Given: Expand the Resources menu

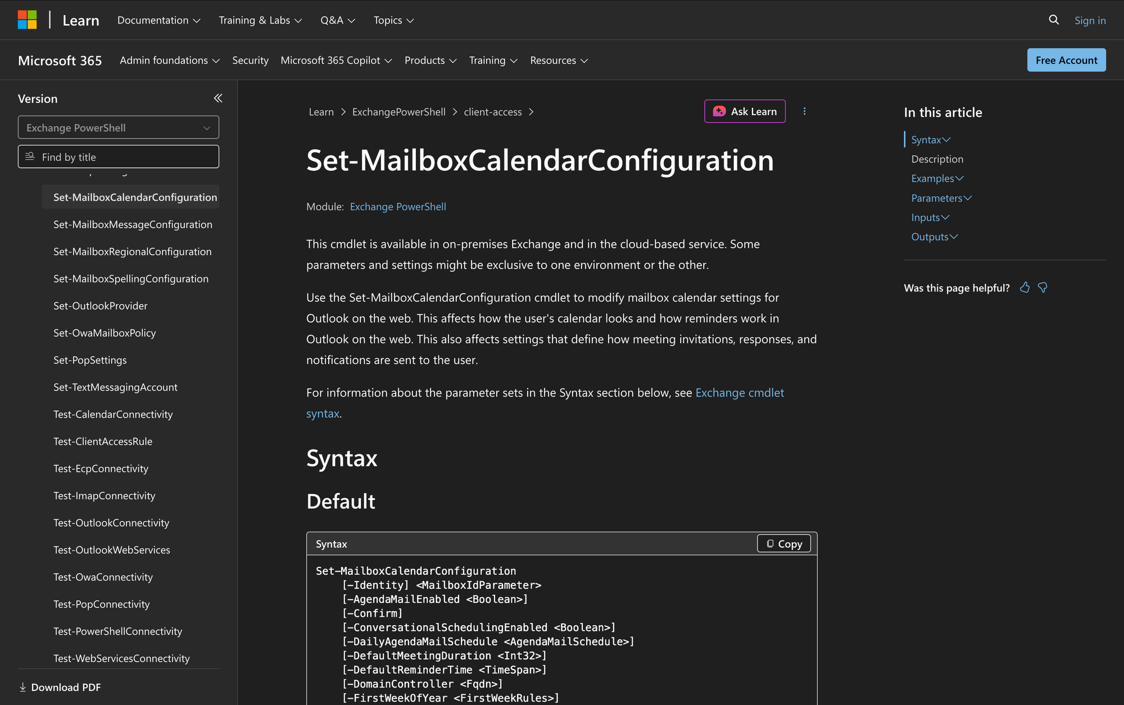Looking at the screenshot, I should click(559, 60).
